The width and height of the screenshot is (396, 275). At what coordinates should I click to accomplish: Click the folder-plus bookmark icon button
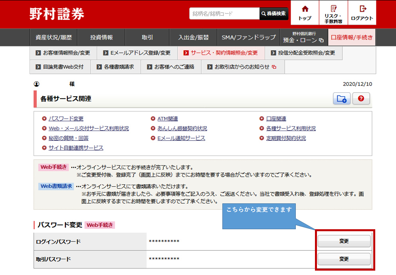pyautogui.click(x=342, y=98)
